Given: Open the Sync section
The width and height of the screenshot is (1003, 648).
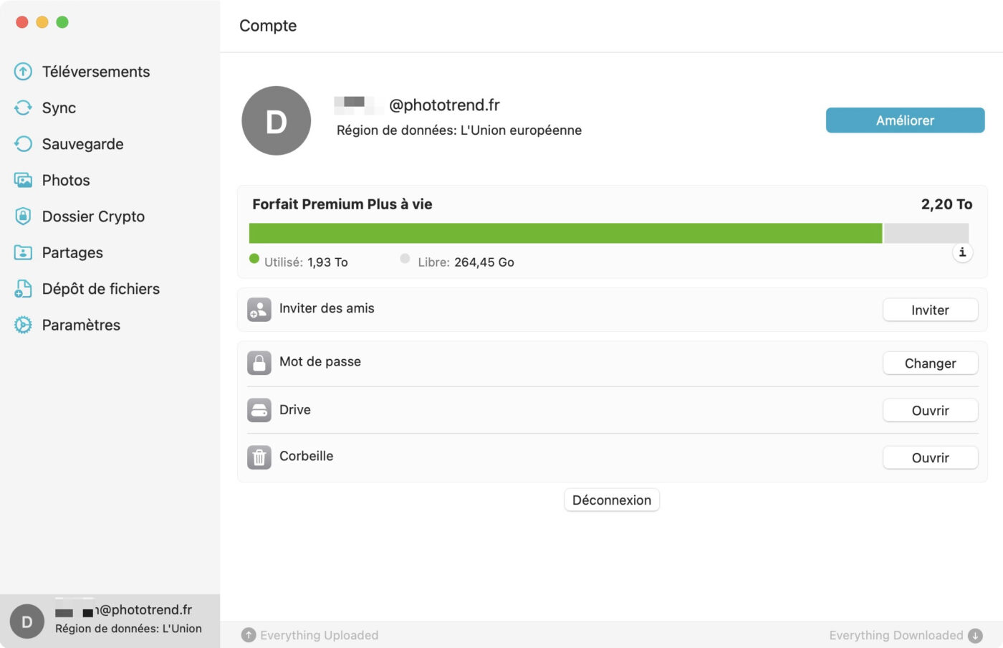Looking at the screenshot, I should [x=59, y=108].
